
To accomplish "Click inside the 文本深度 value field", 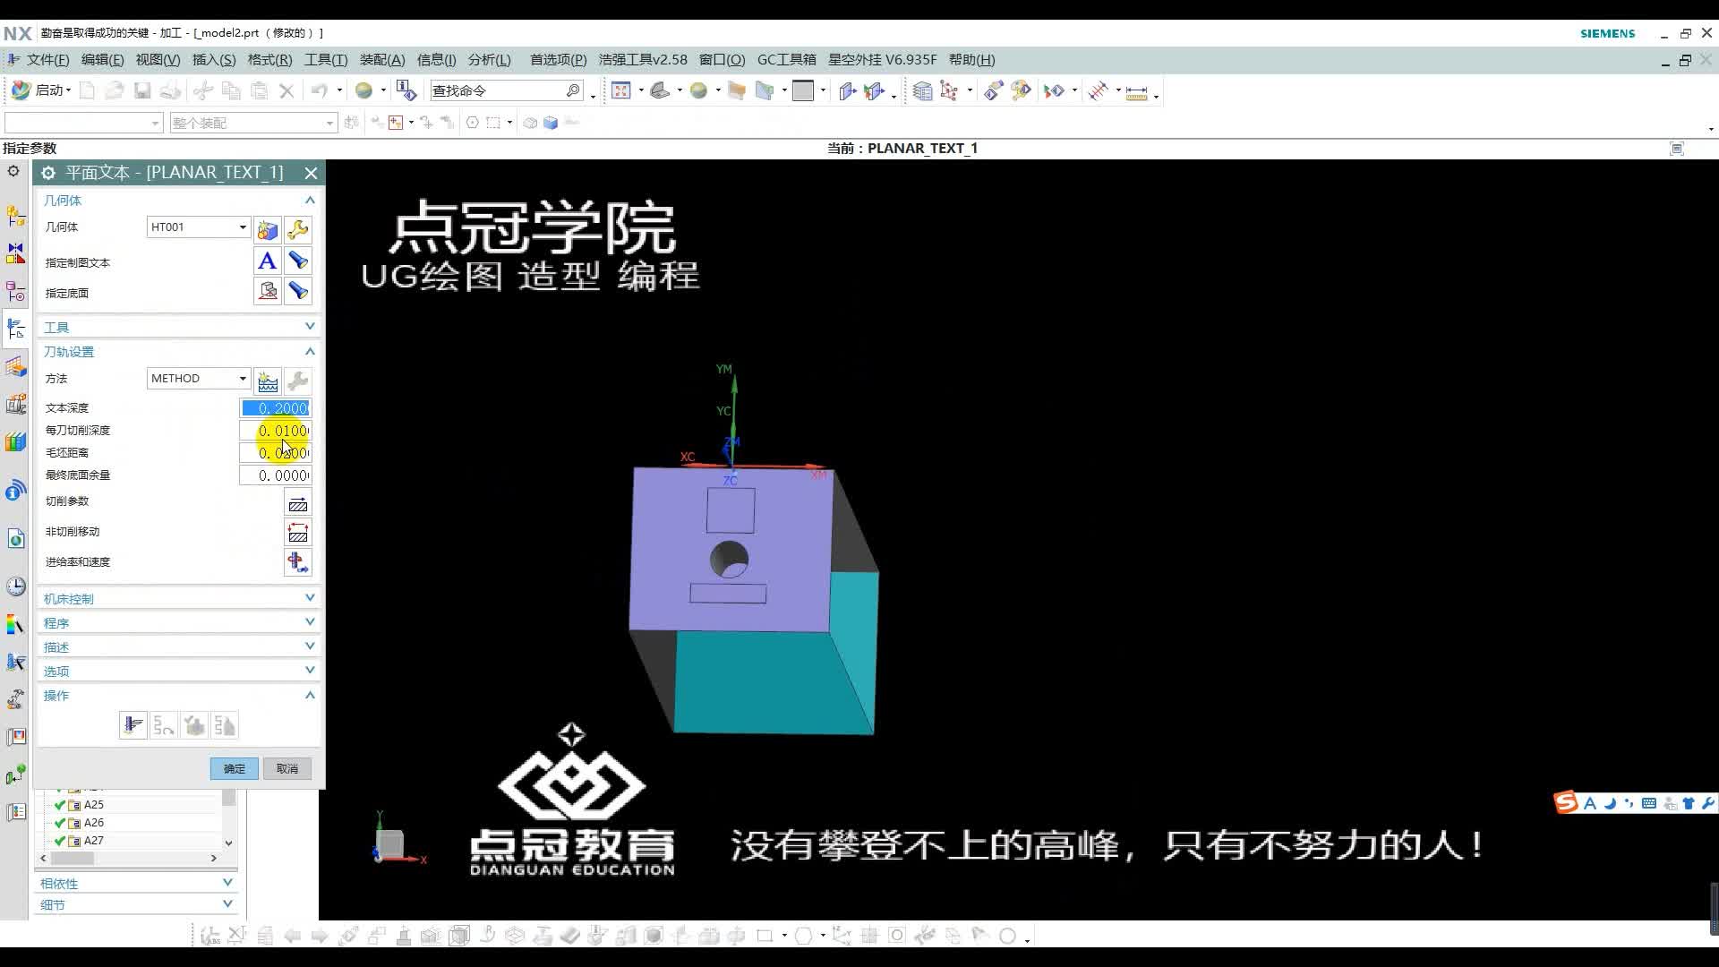I will [x=275, y=407].
